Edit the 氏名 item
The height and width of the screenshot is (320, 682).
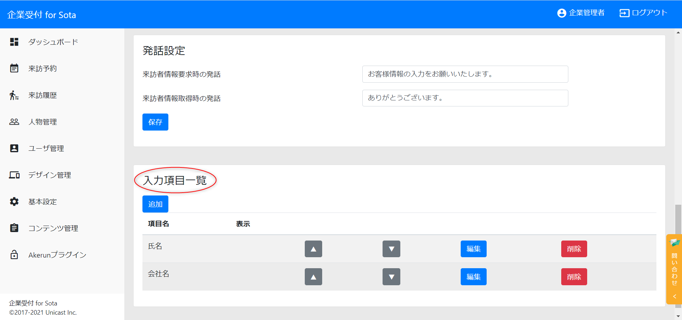point(473,249)
